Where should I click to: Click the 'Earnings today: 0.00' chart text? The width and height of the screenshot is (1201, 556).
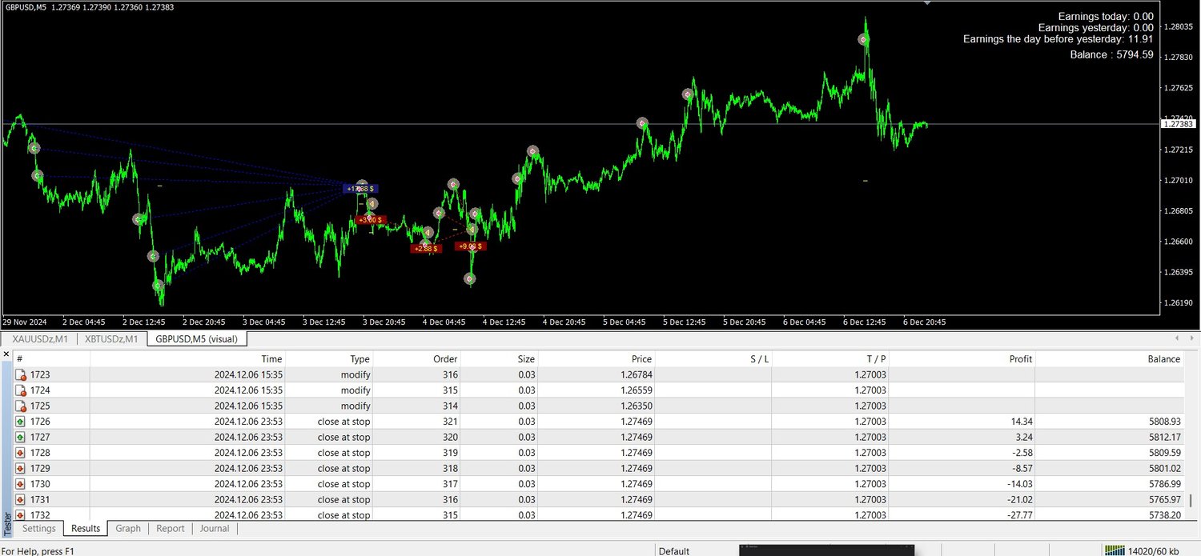point(1106,16)
